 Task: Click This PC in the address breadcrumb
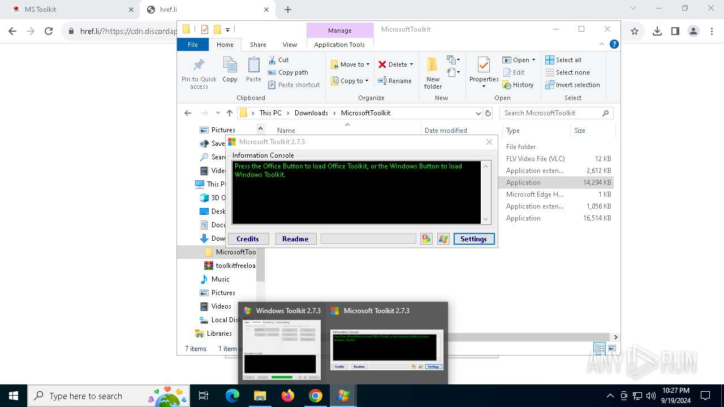click(270, 113)
